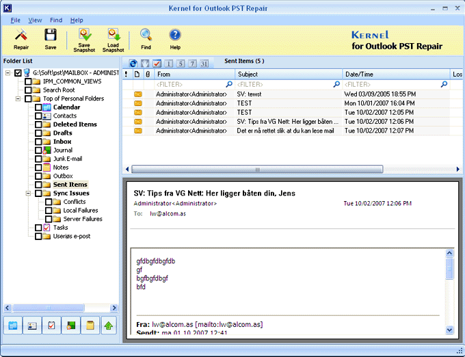
Task: Click the preview pane vertical scrollbar thumb
Action: pos(449,268)
